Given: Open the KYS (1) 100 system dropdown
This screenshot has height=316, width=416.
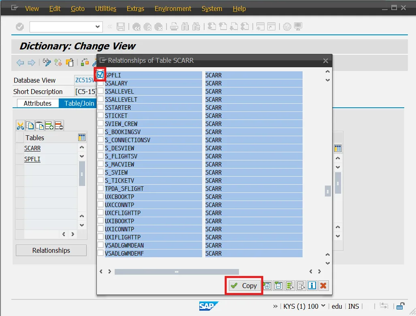Looking at the screenshot, I should pyautogui.click(x=323, y=305).
